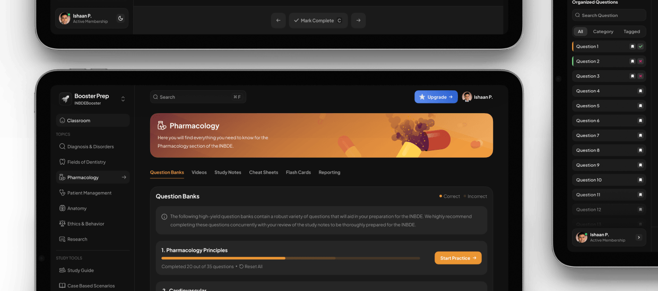This screenshot has height=291, width=658.
Task: Toggle bookmark on Question 8
Action: tap(640, 151)
